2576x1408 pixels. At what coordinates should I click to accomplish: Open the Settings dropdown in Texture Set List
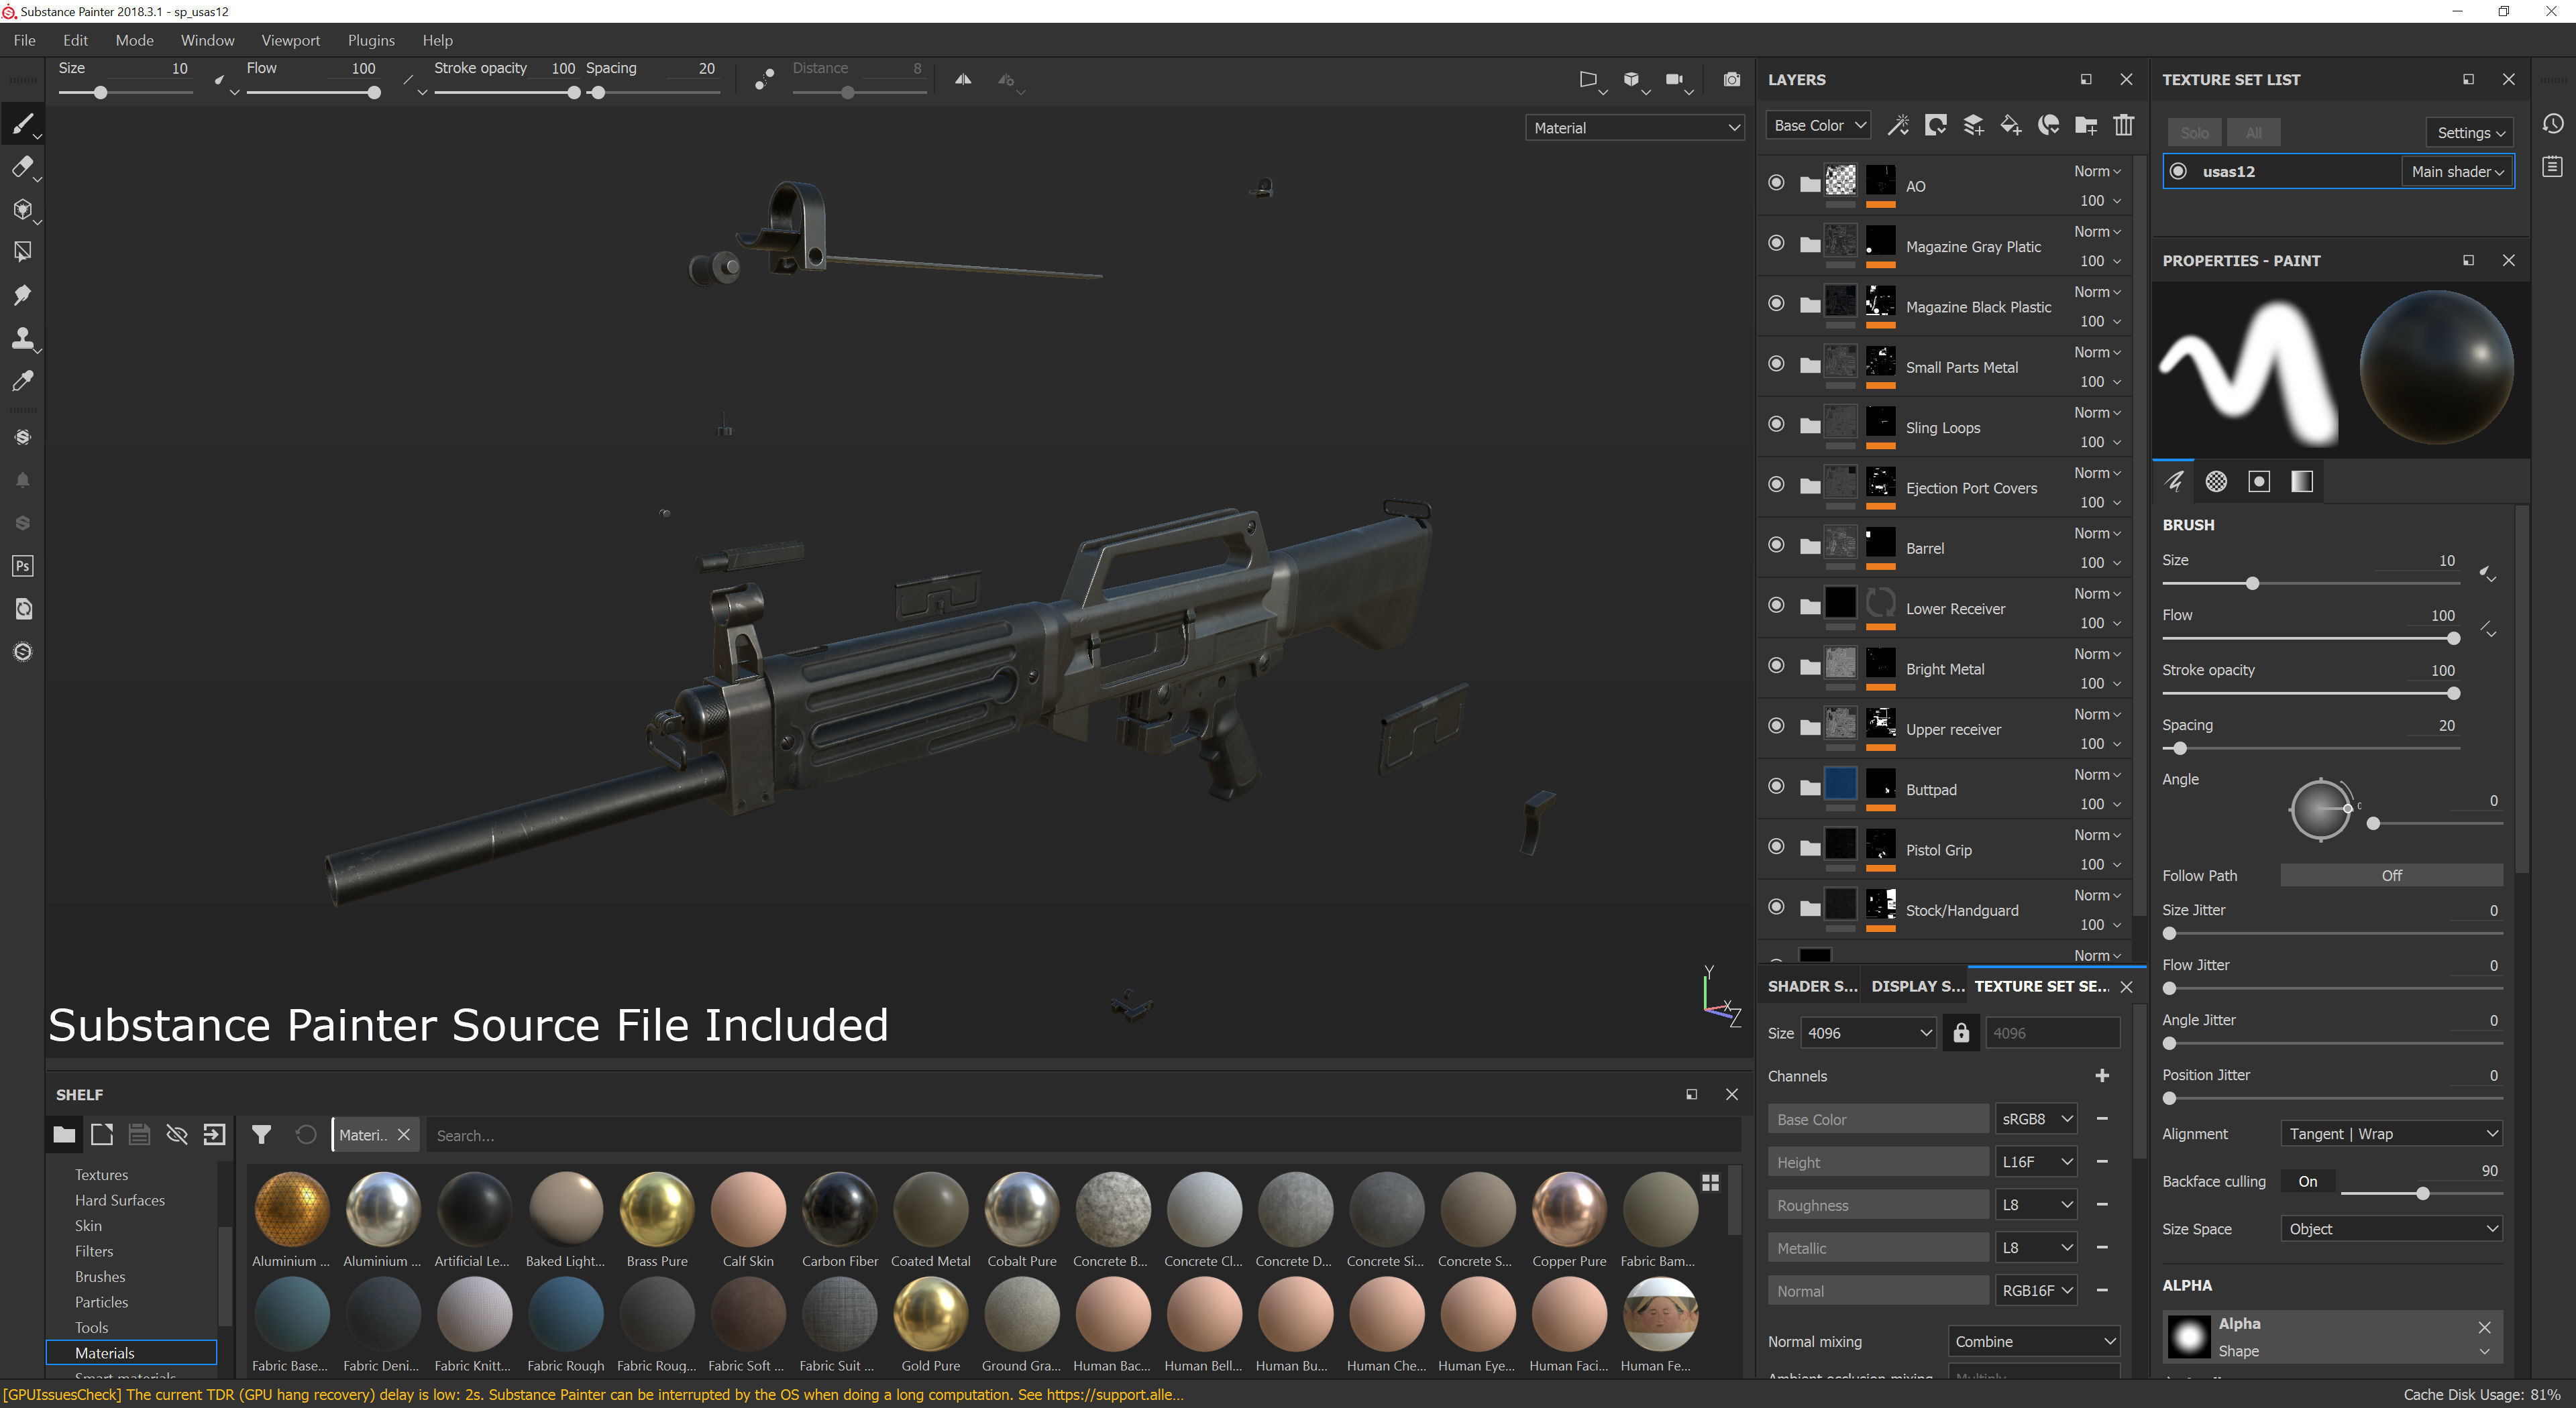[2469, 132]
